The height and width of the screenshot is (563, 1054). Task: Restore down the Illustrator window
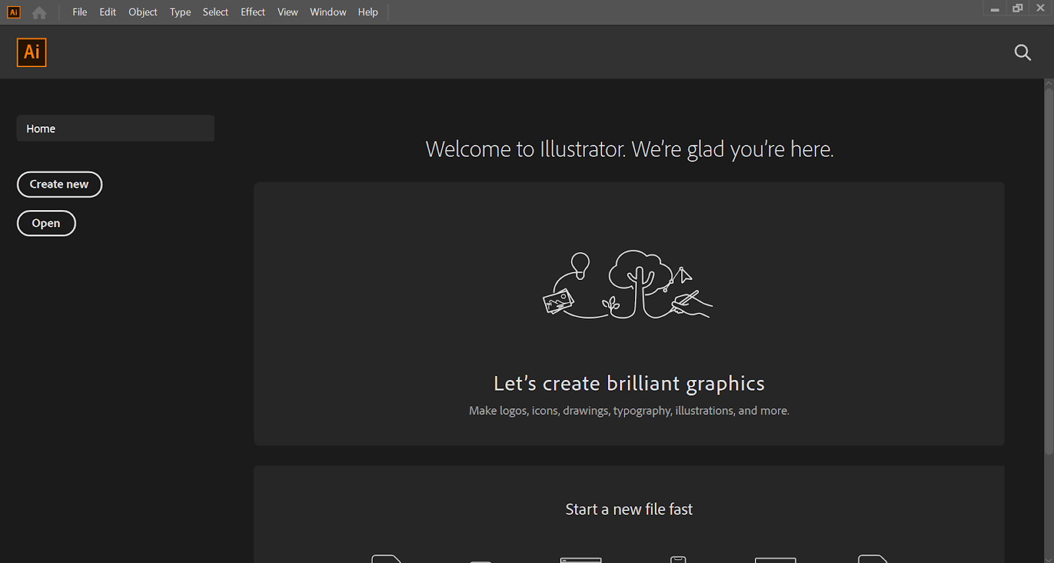tap(1018, 9)
